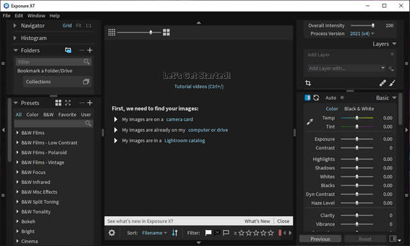Select the crop tool icon
Viewport: 410px width, 246px height.
point(308,83)
